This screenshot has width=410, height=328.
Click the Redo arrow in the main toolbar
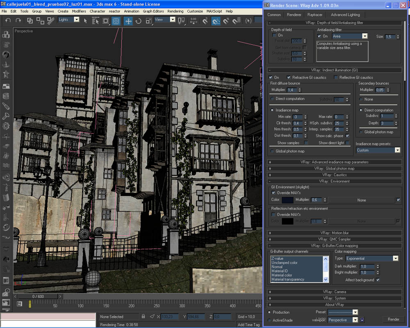(18, 20)
